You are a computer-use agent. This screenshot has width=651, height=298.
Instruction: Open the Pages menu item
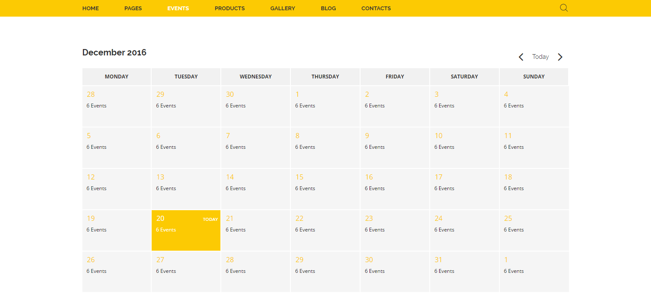[133, 9]
